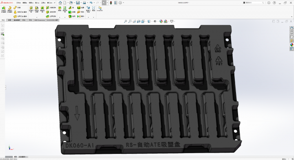Toggle the Hide/Show Items eye icon
294x160 pixels.
(155, 21)
